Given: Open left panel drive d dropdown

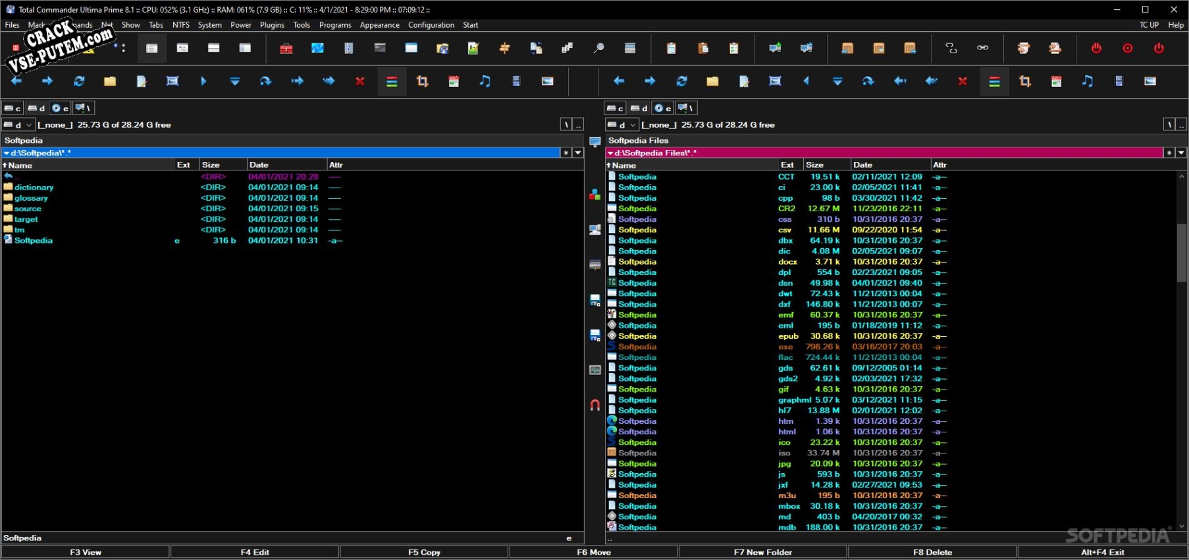Looking at the screenshot, I should coord(18,124).
